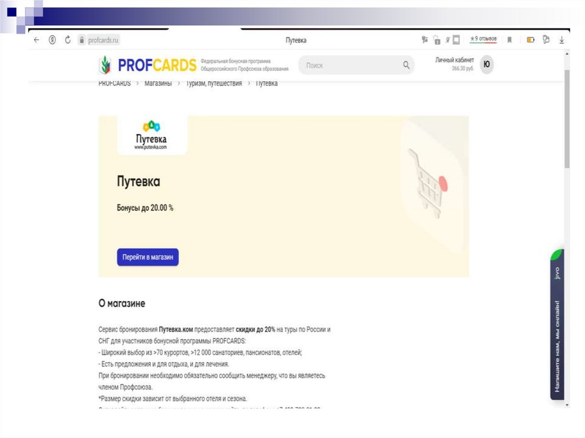This screenshot has width=585, height=438.
Task: Click the padlock site security icon
Action: pos(81,40)
